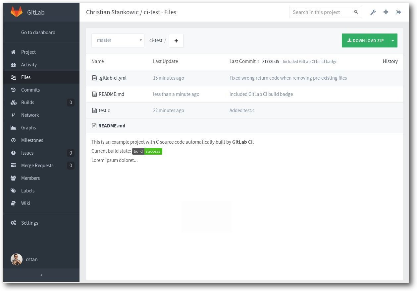Image resolution: width=417 pixels, height=291 pixels.
Task: Click the Graphs area-chart icon
Action: [13, 128]
